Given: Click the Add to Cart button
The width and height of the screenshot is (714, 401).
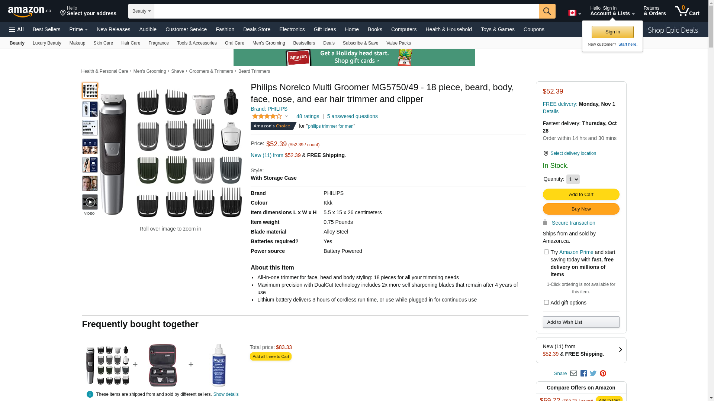Looking at the screenshot, I should [x=581, y=195].
